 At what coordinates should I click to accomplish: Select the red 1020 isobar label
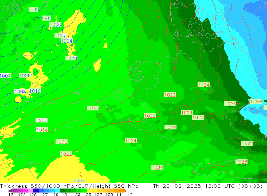click(x=62, y=142)
